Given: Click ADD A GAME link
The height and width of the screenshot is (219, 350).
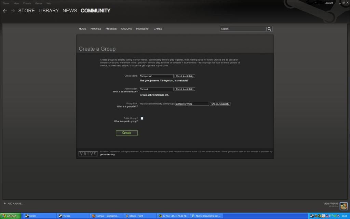Looking at the screenshot, I should point(15,204).
